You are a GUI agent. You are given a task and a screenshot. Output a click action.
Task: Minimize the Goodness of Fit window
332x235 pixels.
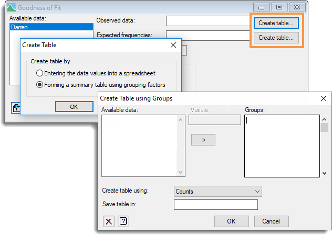(262, 7)
